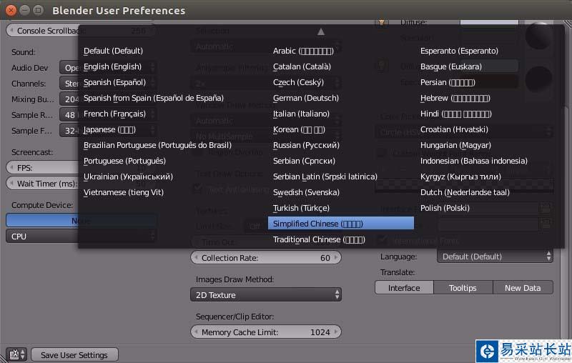Select Arabic language entry

click(303, 51)
